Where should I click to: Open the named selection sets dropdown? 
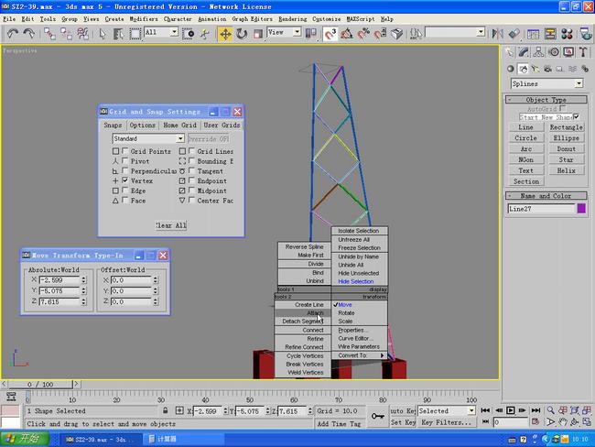455,32
